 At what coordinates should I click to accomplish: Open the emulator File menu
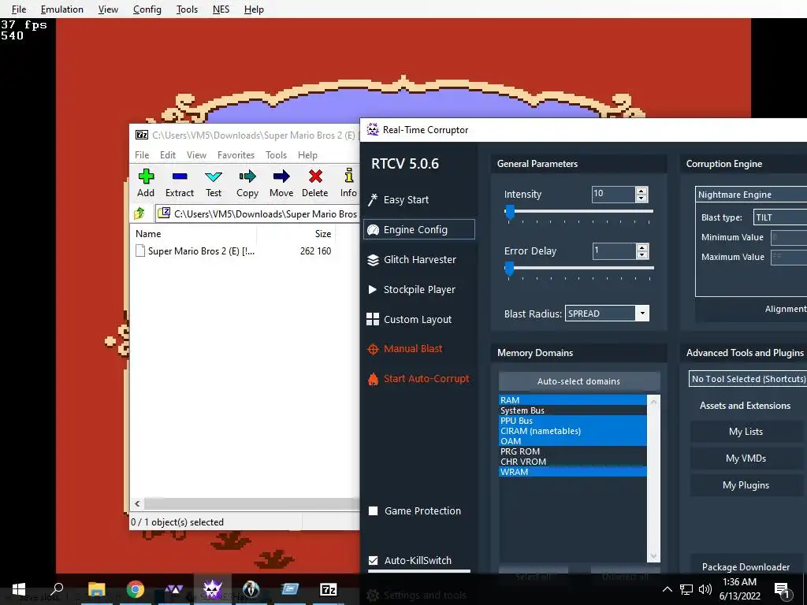pos(19,9)
